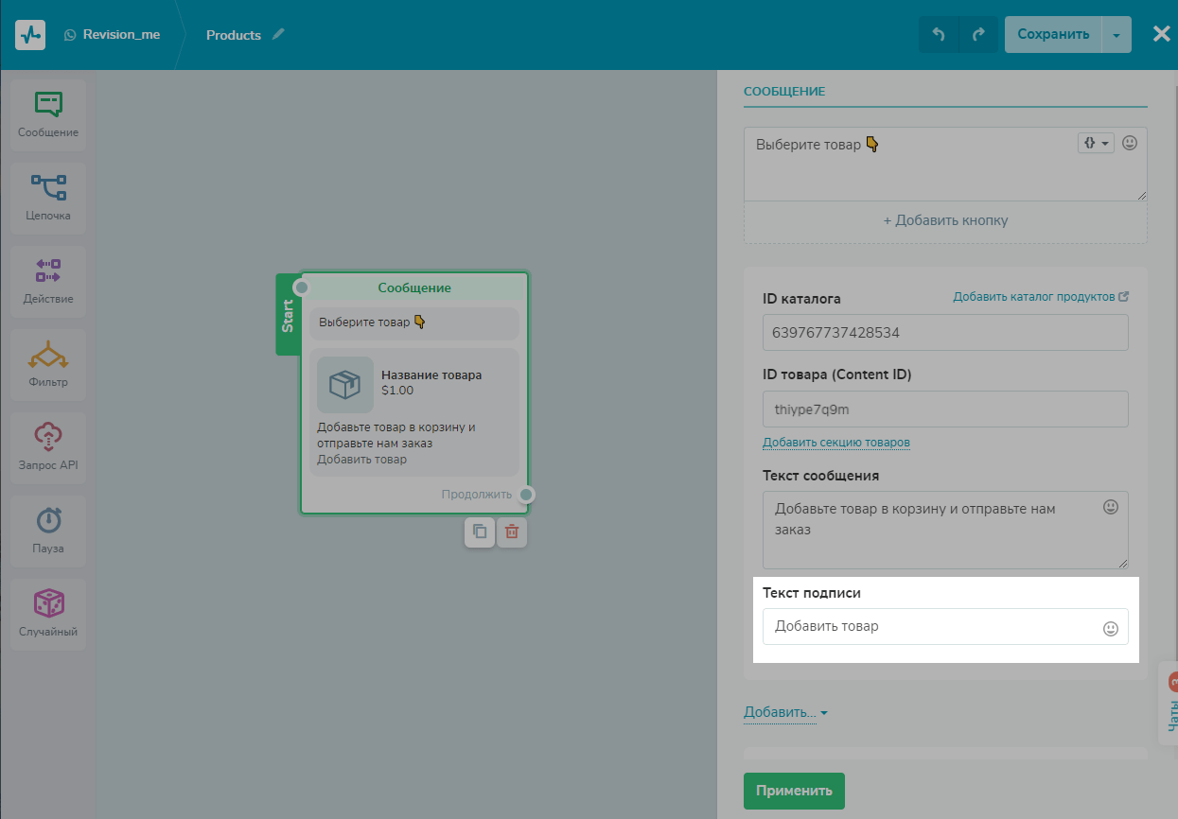
Task: Delete the message node with trash icon
Action: [512, 531]
